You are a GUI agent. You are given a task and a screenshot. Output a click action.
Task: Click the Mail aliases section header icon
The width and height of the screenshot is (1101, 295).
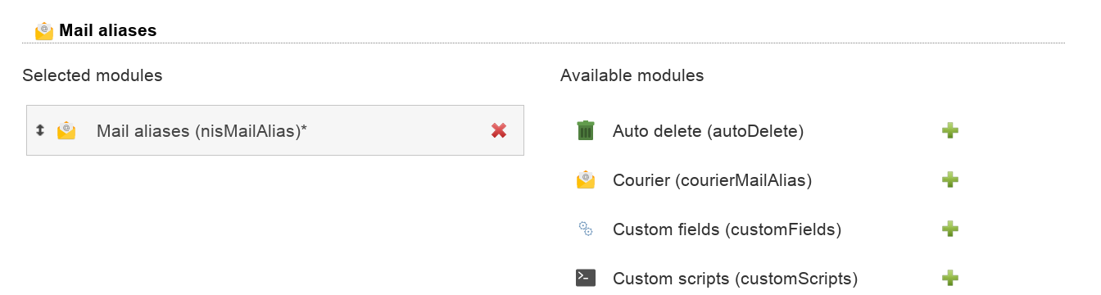click(x=44, y=30)
